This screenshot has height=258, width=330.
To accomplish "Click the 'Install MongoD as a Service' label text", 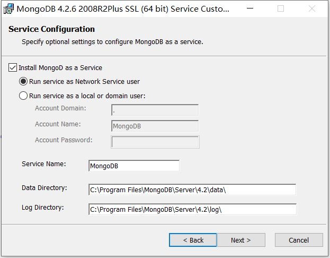I will [60, 68].
